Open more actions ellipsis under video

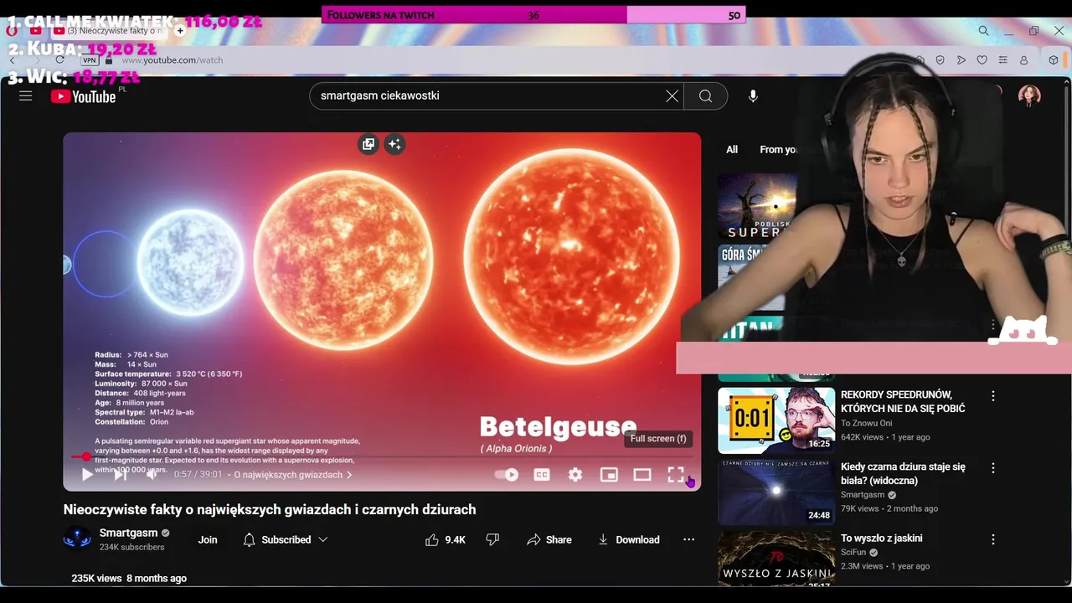coord(688,540)
